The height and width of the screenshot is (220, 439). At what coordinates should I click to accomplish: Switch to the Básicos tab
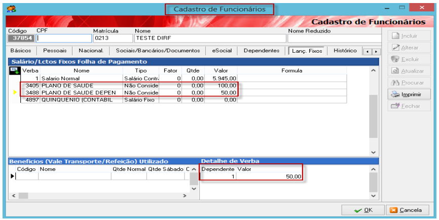21,51
